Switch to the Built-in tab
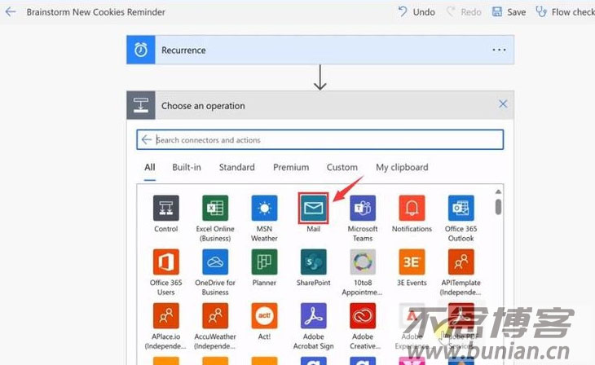Screen dimensions: 595x365 tap(187, 167)
